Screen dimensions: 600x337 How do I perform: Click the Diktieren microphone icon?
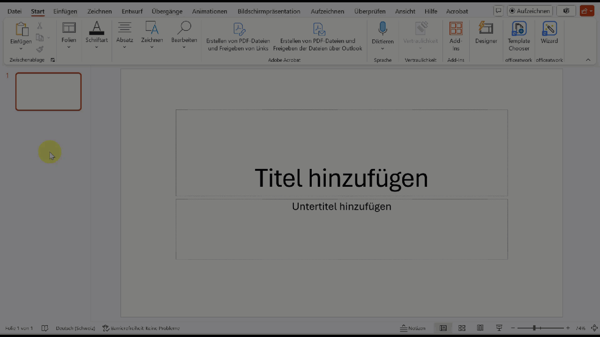tap(382, 29)
